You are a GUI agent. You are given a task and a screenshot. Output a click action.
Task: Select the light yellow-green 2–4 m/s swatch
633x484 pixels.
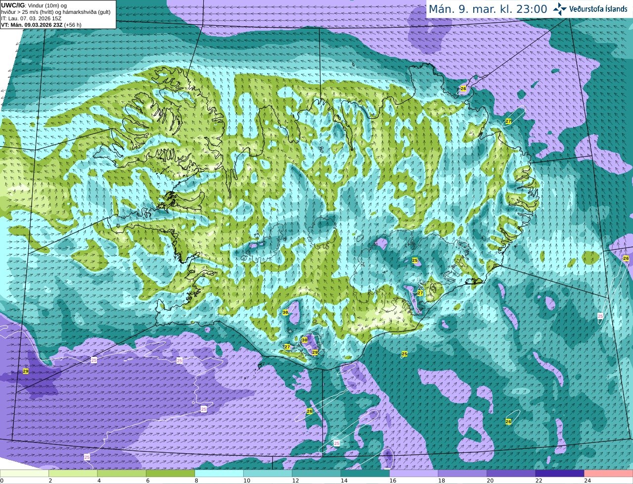[73, 473]
